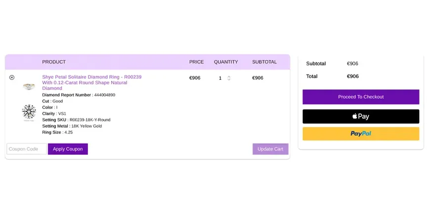
Task: Click the round diamond thumbnail image
Action: (x=29, y=112)
